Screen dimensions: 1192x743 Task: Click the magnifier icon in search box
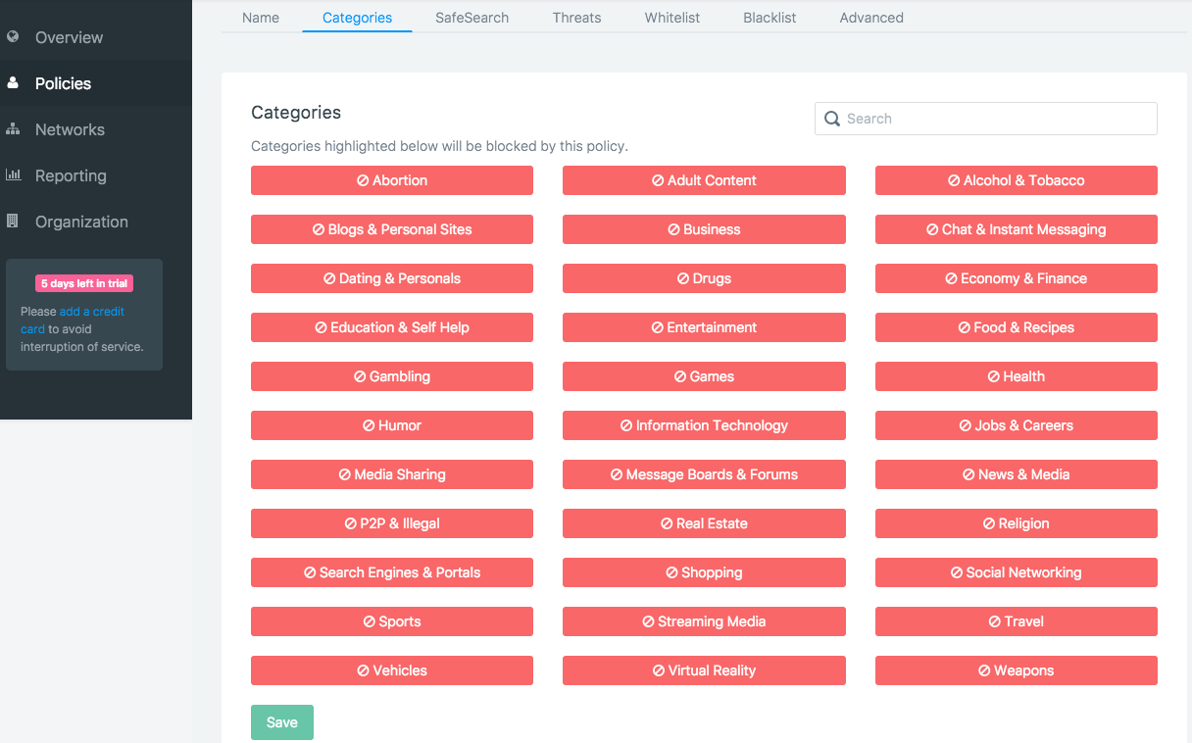(x=832, y=119)
